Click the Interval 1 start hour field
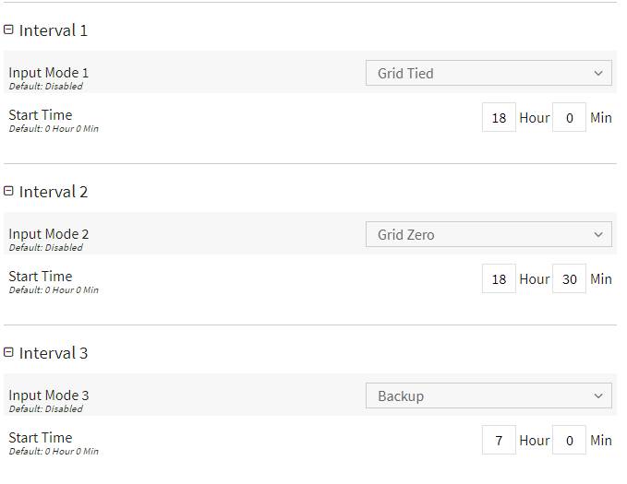Screen dimensions: 627x484 [x=499, y=117]
